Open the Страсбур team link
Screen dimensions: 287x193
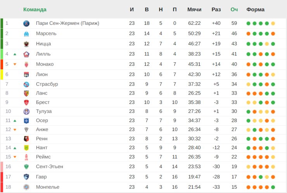(x=47, y=84)
